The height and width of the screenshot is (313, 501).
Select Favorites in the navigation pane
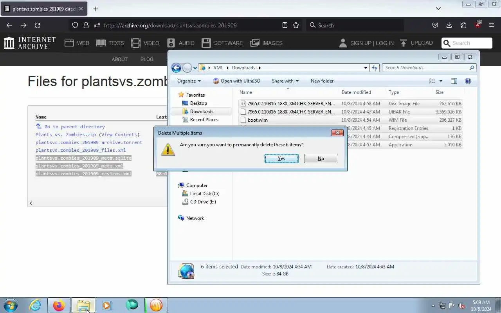(195, 95)
